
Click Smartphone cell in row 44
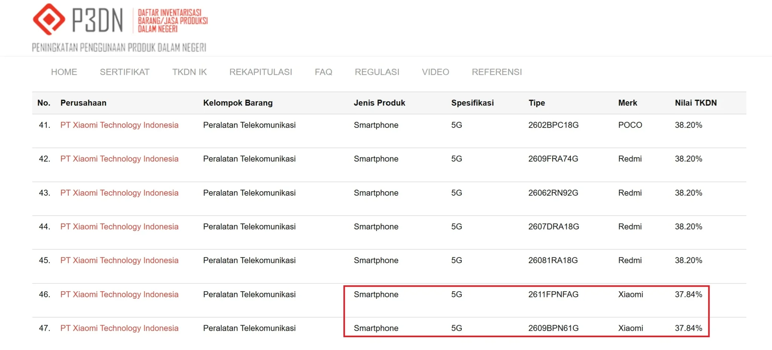click(376, 227)
